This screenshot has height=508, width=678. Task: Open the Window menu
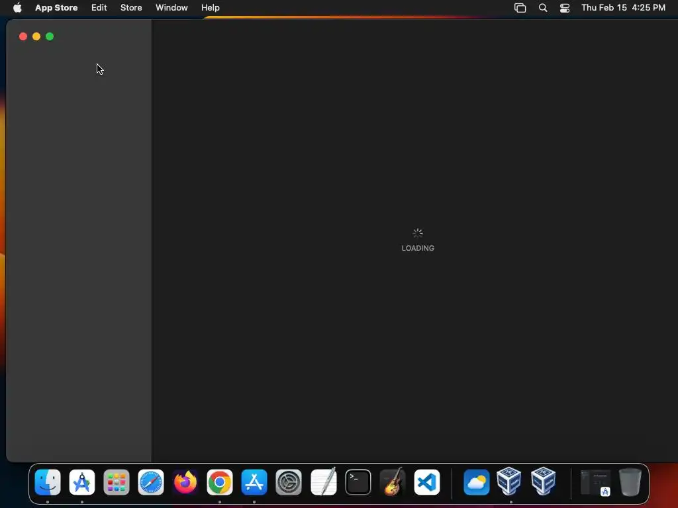point(171,8)
